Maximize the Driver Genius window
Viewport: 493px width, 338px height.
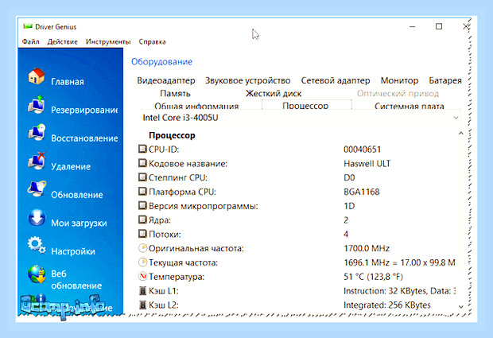pos(439,27)
